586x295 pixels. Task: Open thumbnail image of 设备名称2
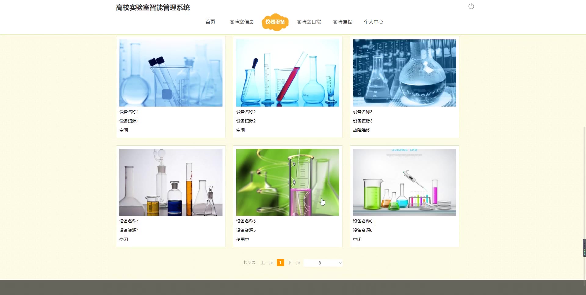click(288, 73)
